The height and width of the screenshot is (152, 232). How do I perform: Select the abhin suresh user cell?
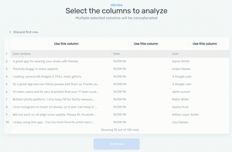tap(182, 92)
